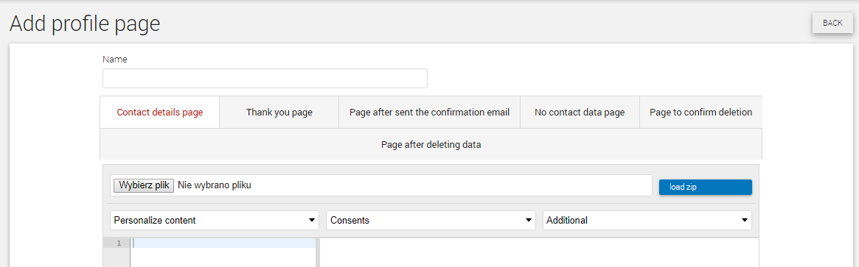Select line number 1 in editor gutter
The image size is (859, 267).
coord(119,243)
